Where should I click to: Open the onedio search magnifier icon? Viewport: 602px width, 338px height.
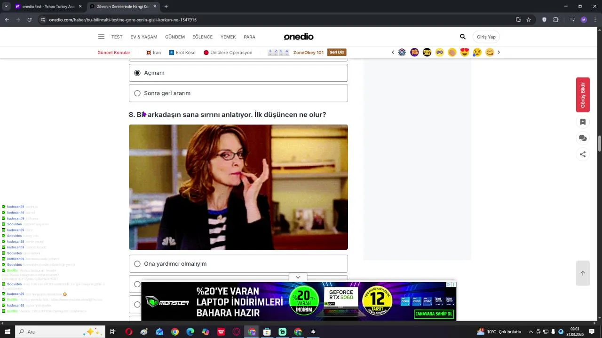[463, 37]
